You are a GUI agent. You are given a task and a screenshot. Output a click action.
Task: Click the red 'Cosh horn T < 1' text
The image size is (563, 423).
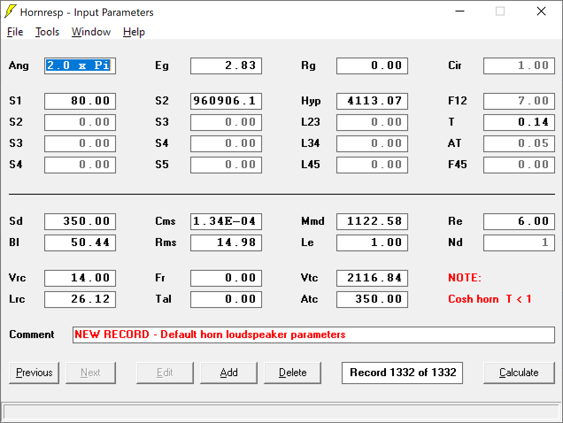point(490,299)
